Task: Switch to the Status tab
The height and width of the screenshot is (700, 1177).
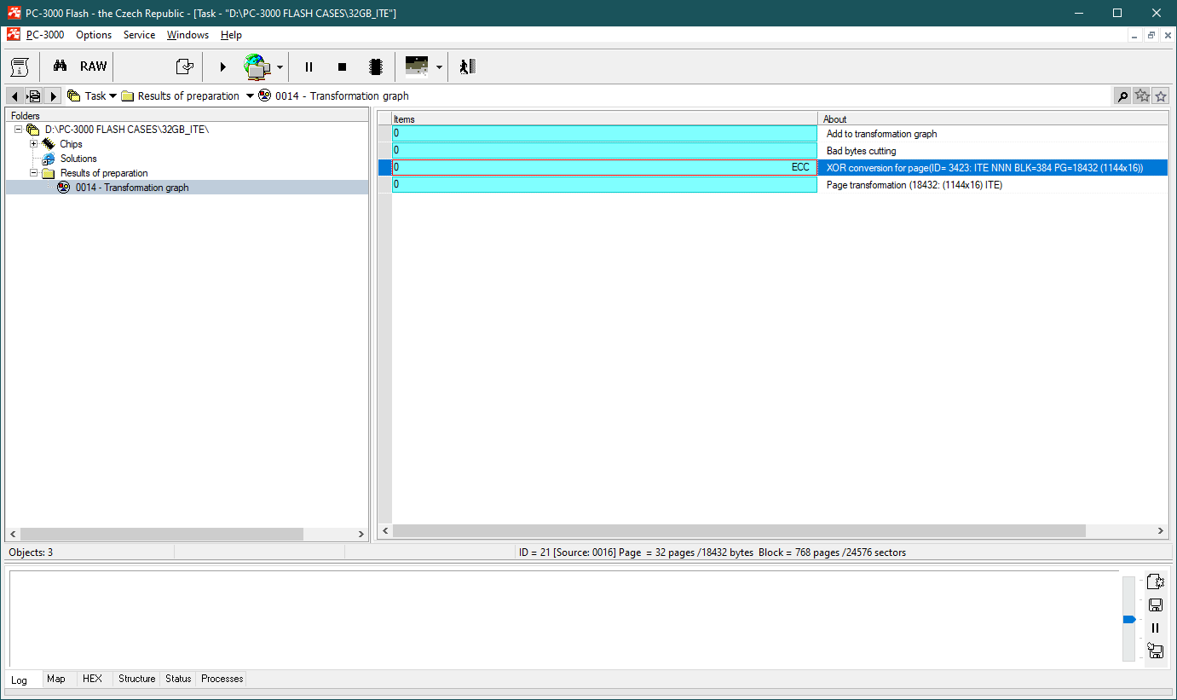Action: (x=178, y=679)
